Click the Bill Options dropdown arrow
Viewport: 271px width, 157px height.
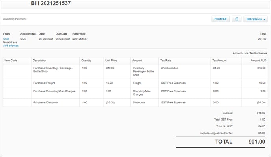(264, 20)
